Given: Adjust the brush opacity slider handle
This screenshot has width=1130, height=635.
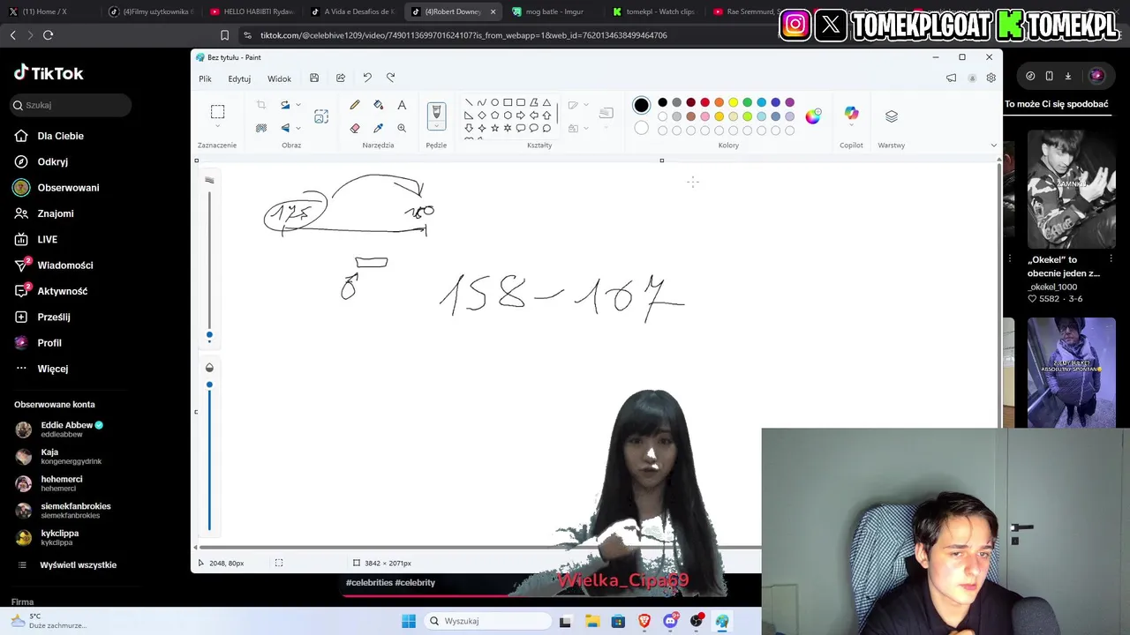Looking at the screenshot, I should (x=209, y=385).
